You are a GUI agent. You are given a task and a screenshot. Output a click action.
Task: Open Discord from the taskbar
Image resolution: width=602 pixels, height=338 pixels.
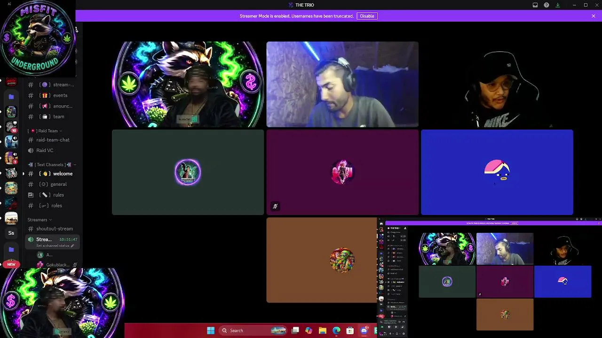tap(364, 330)
